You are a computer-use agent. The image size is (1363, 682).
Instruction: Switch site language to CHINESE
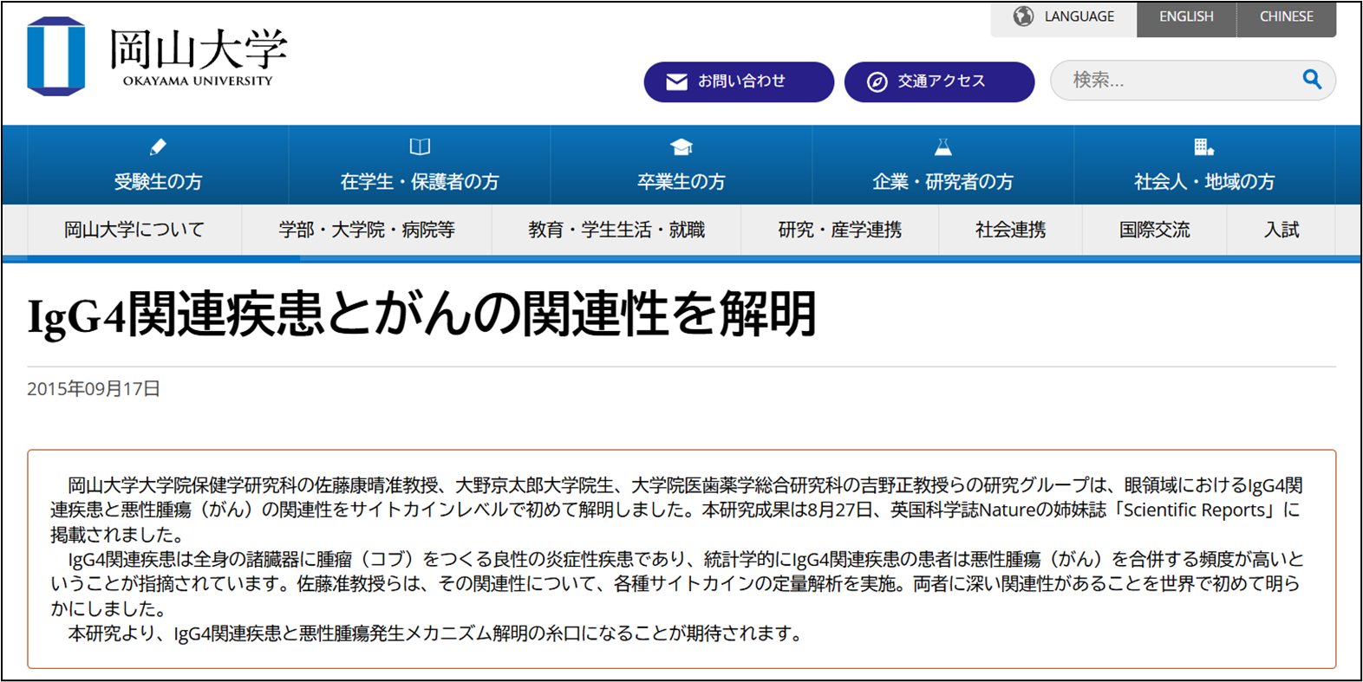pos(1286,16)
